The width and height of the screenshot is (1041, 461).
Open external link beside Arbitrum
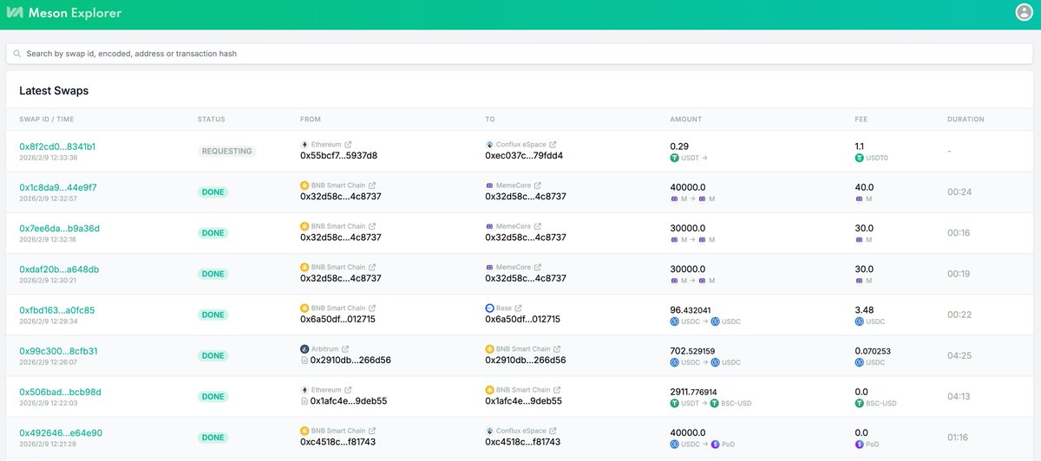344,348
